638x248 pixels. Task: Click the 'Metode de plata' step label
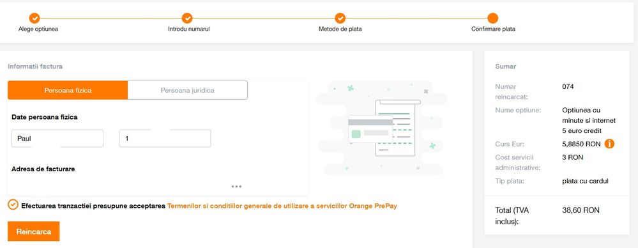click(x=340, y=29)
